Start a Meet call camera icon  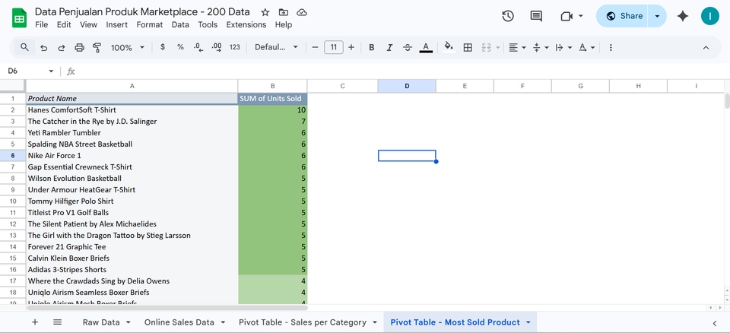click(566, 16)
